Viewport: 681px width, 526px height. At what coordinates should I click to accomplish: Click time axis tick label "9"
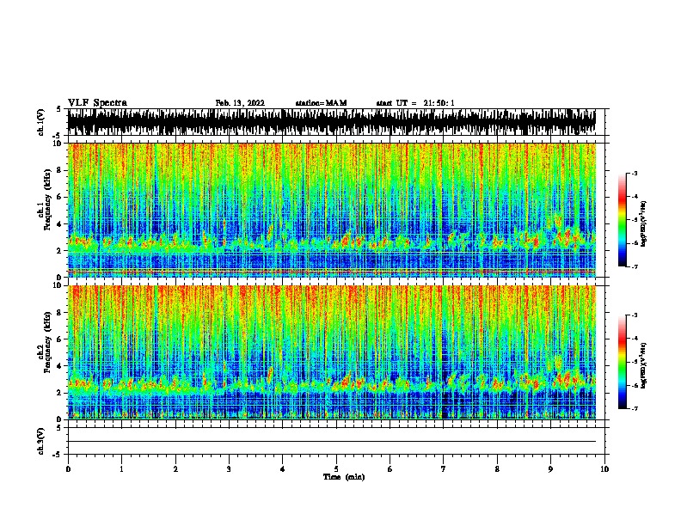point(550,469)
